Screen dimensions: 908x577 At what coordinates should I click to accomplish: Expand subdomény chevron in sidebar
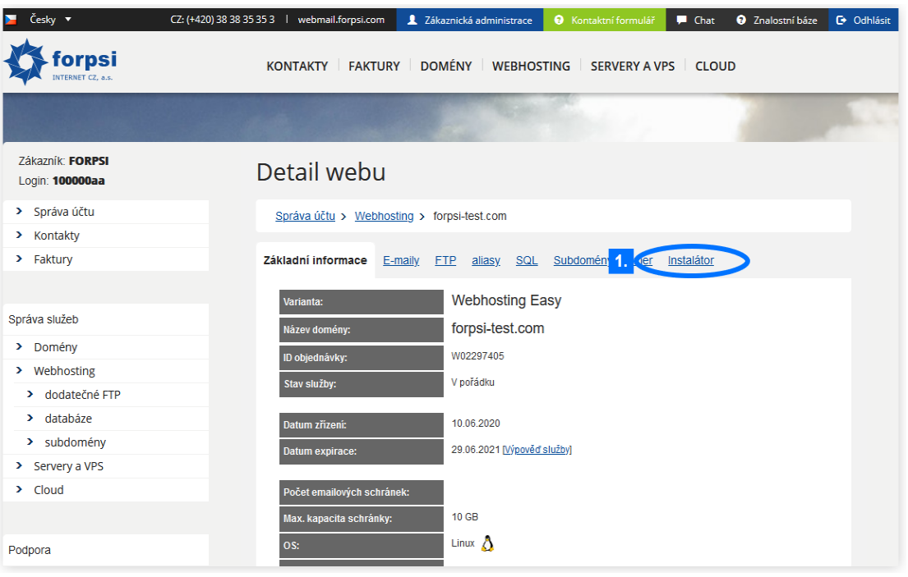30,441
